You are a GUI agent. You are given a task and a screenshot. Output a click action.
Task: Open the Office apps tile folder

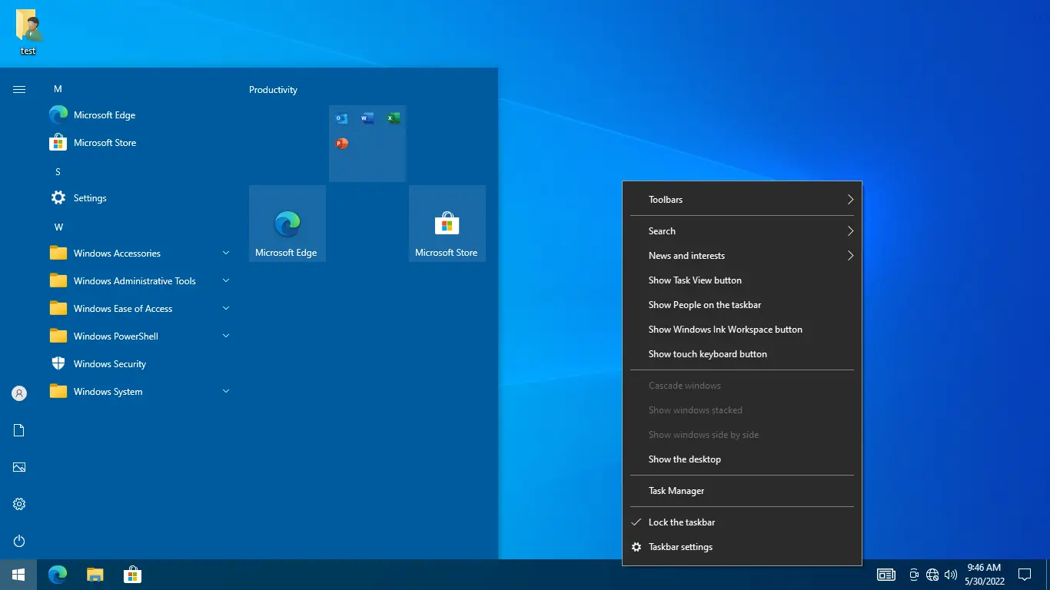tap(367, 144)
